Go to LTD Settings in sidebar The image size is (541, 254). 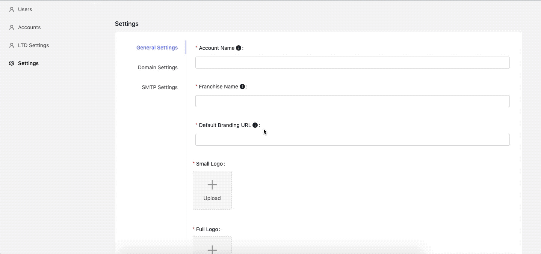(33, 45)
